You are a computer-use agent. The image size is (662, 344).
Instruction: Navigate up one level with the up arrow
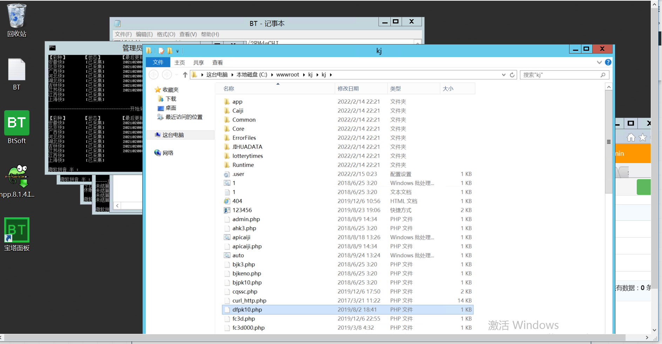coord(185,75)
